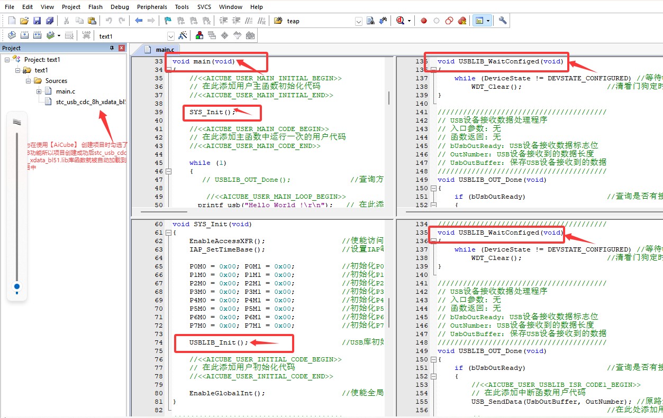
Task: Collapse the Project: text1 tree node
Action: click(x=7, y=60)
